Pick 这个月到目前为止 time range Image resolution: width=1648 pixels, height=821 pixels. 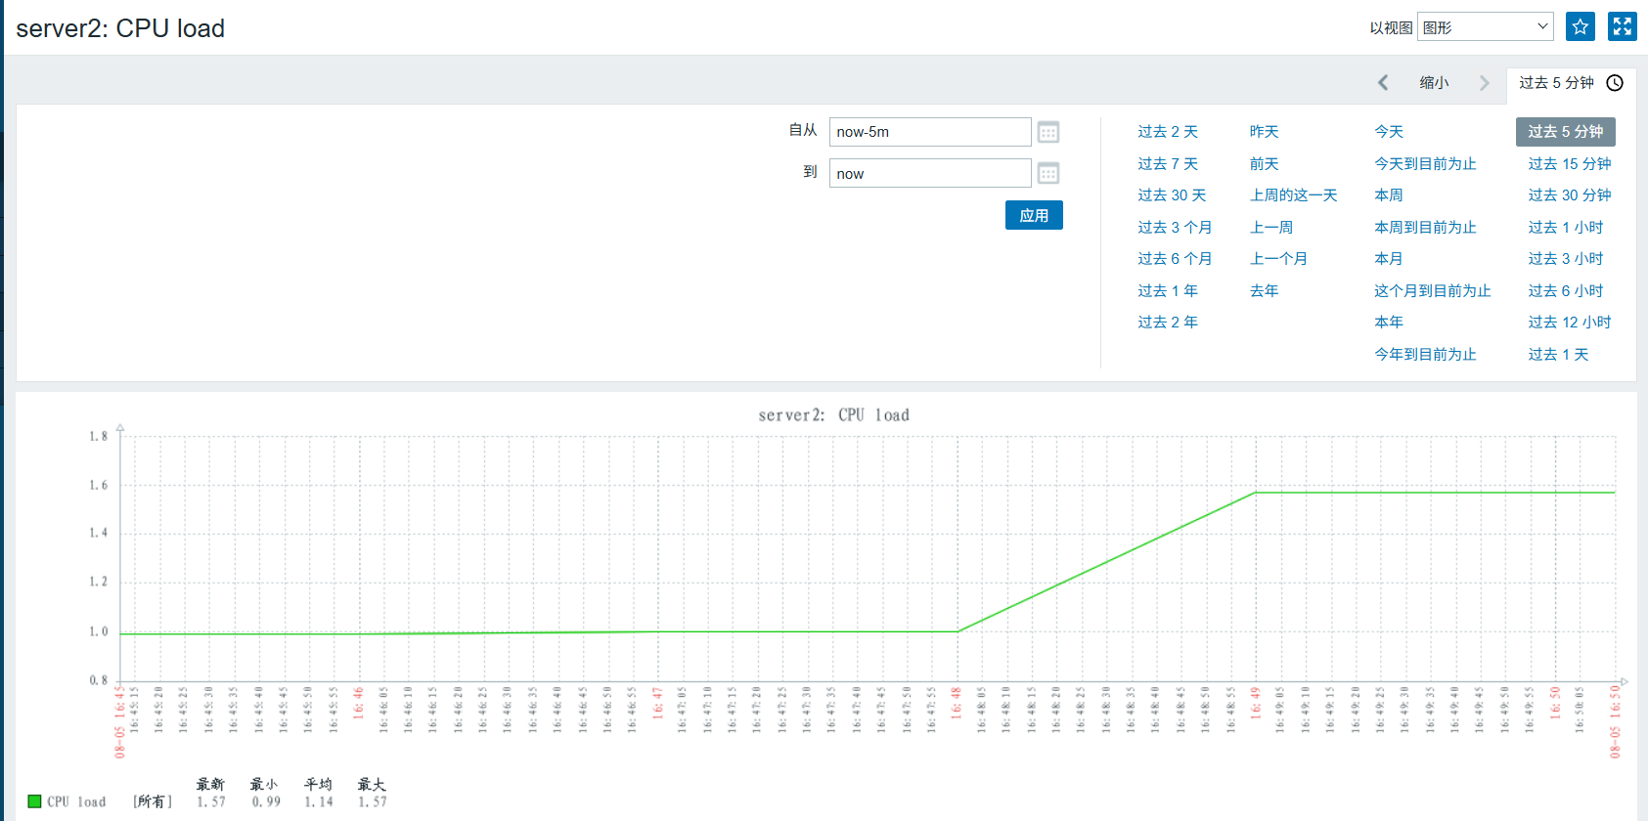point(1433,291)
